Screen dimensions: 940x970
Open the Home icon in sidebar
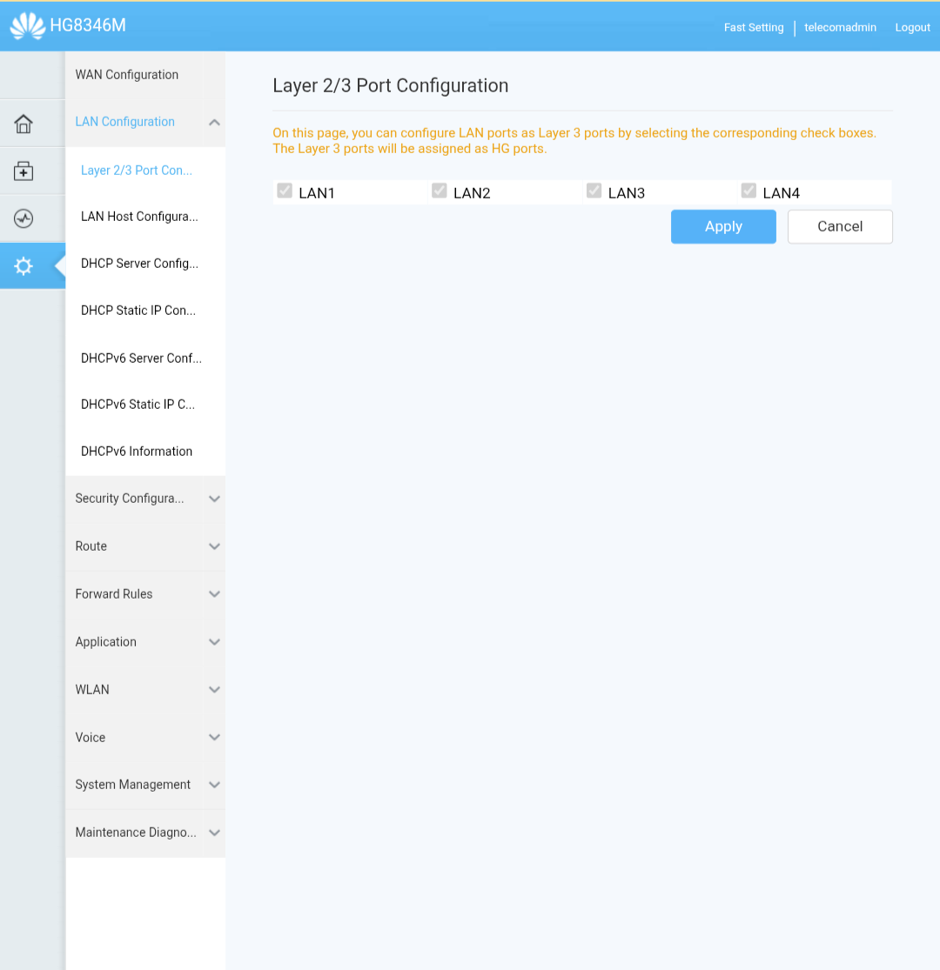23,124
